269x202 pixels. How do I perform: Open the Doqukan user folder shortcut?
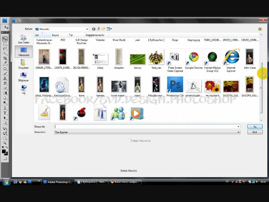pos(23,64)
